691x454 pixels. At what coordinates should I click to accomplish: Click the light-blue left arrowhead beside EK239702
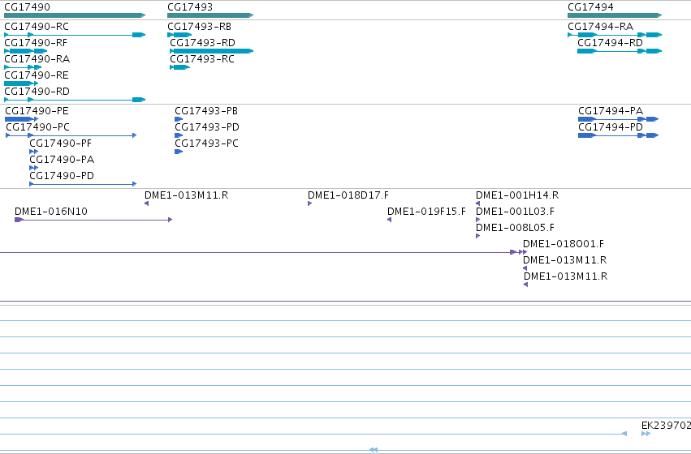(624, 434)
